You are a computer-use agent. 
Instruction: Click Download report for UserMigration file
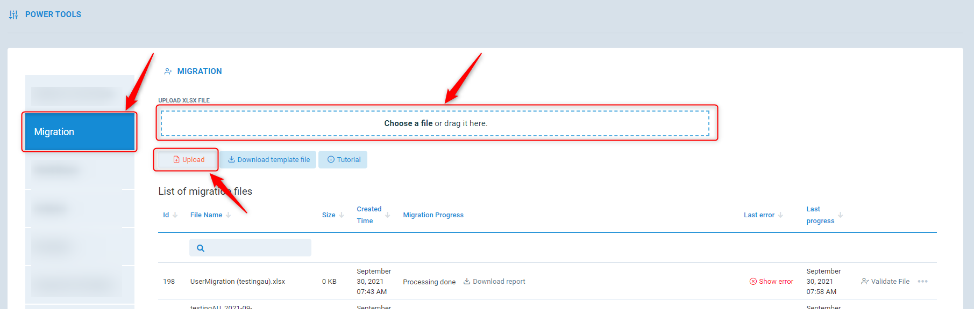[494, 282]
